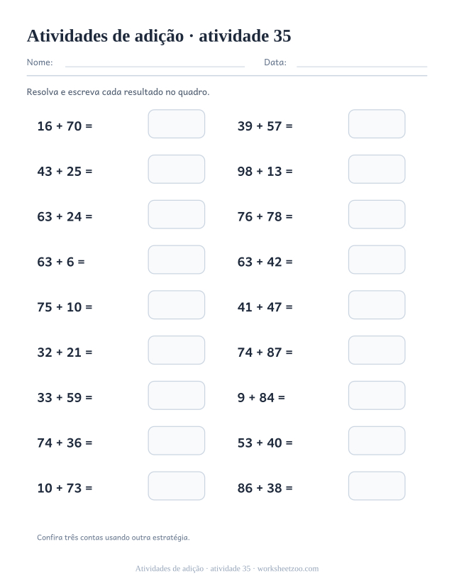454x588 pixels.
Task: Click the answer box for 10 + 73
Action: click(176, 486)
